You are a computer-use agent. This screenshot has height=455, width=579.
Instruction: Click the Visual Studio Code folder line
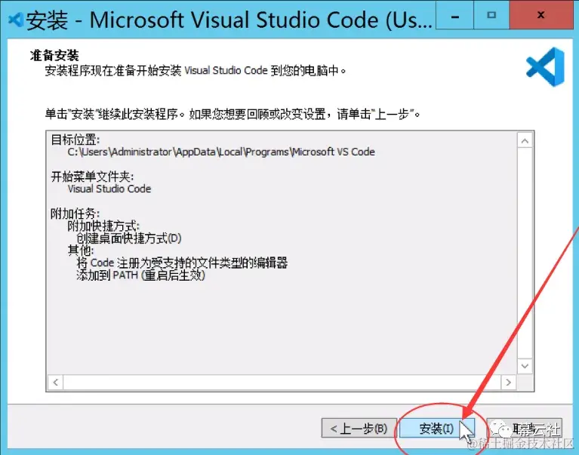[109, 189]
